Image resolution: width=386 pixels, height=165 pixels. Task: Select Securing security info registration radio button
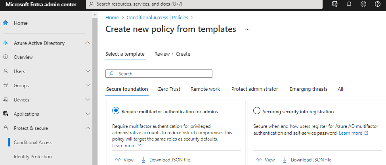coord(257,111)
